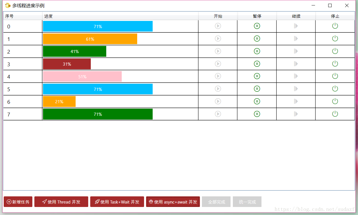Click the resume icon in row 0
358x215 pixels.
296,26
